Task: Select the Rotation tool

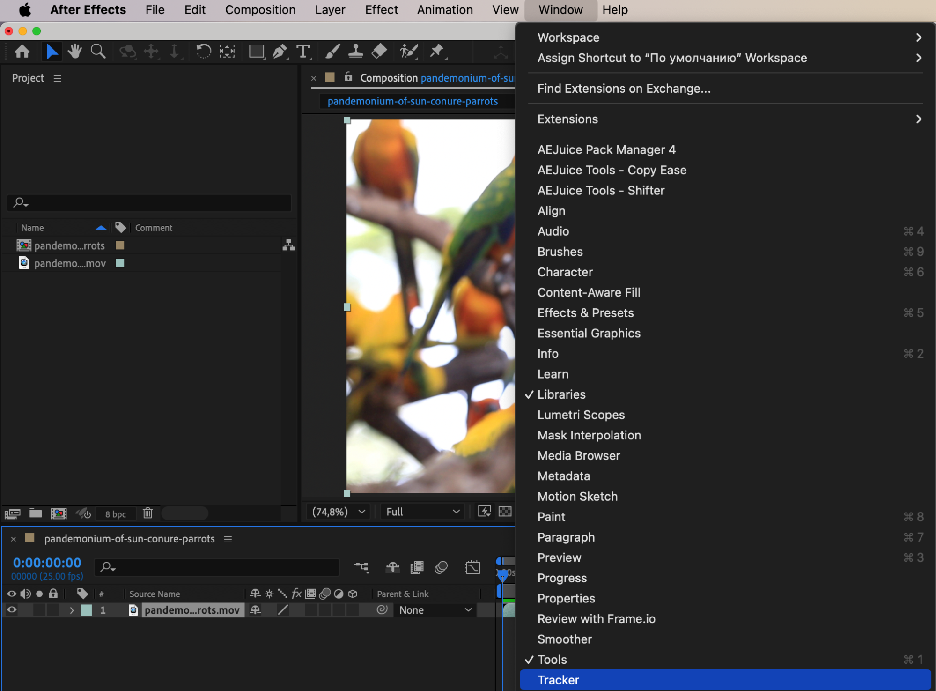Action: click(x=203, y=51)
